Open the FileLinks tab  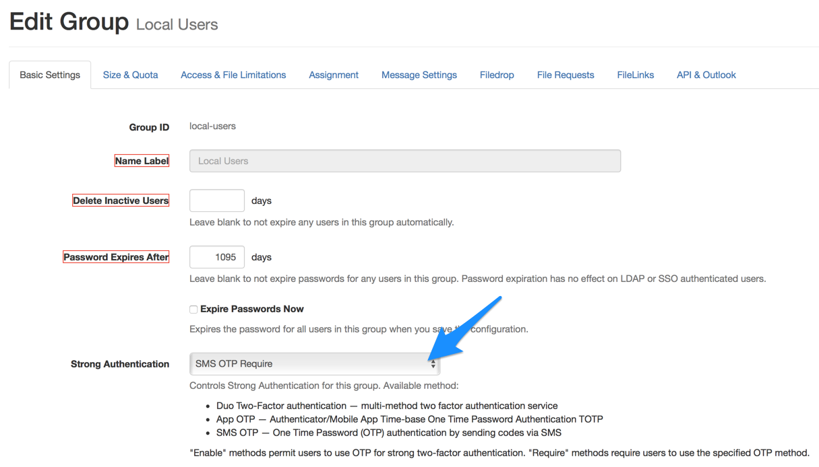click(x=635, y=75)
